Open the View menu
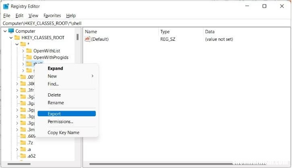Screen dimensions: 292x168 pyautogui.click(x=33, y=15)
